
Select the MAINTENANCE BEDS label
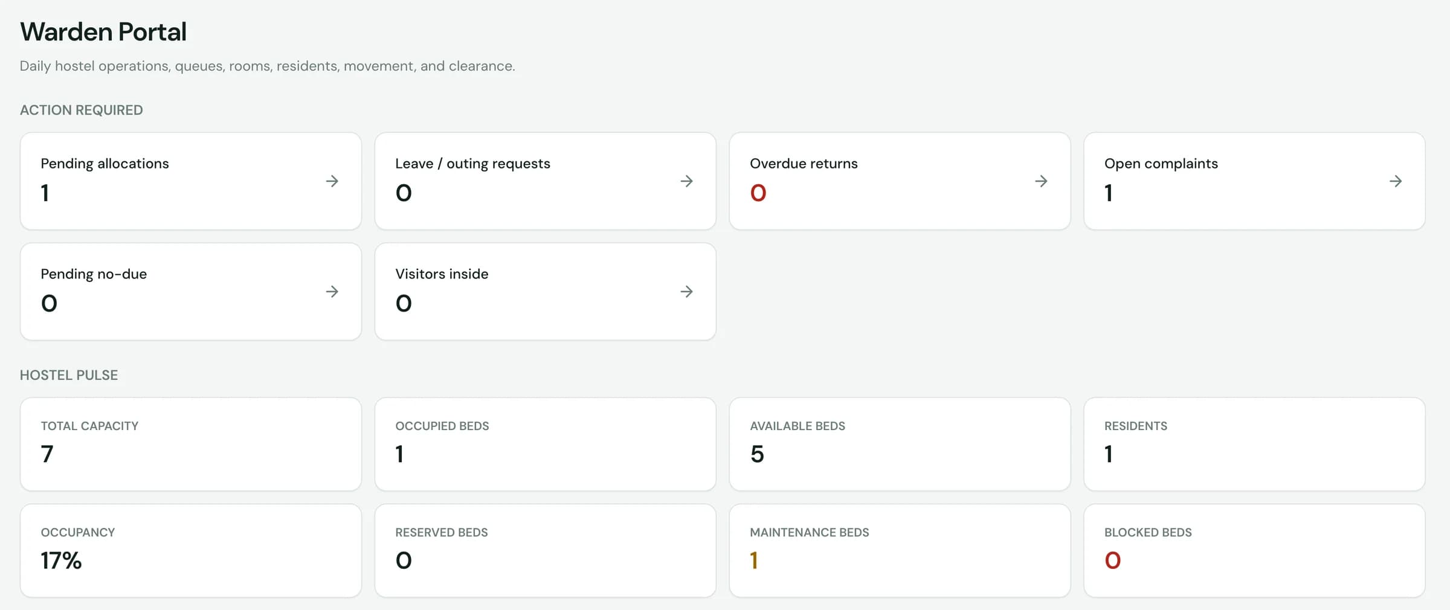coord(810,533)
